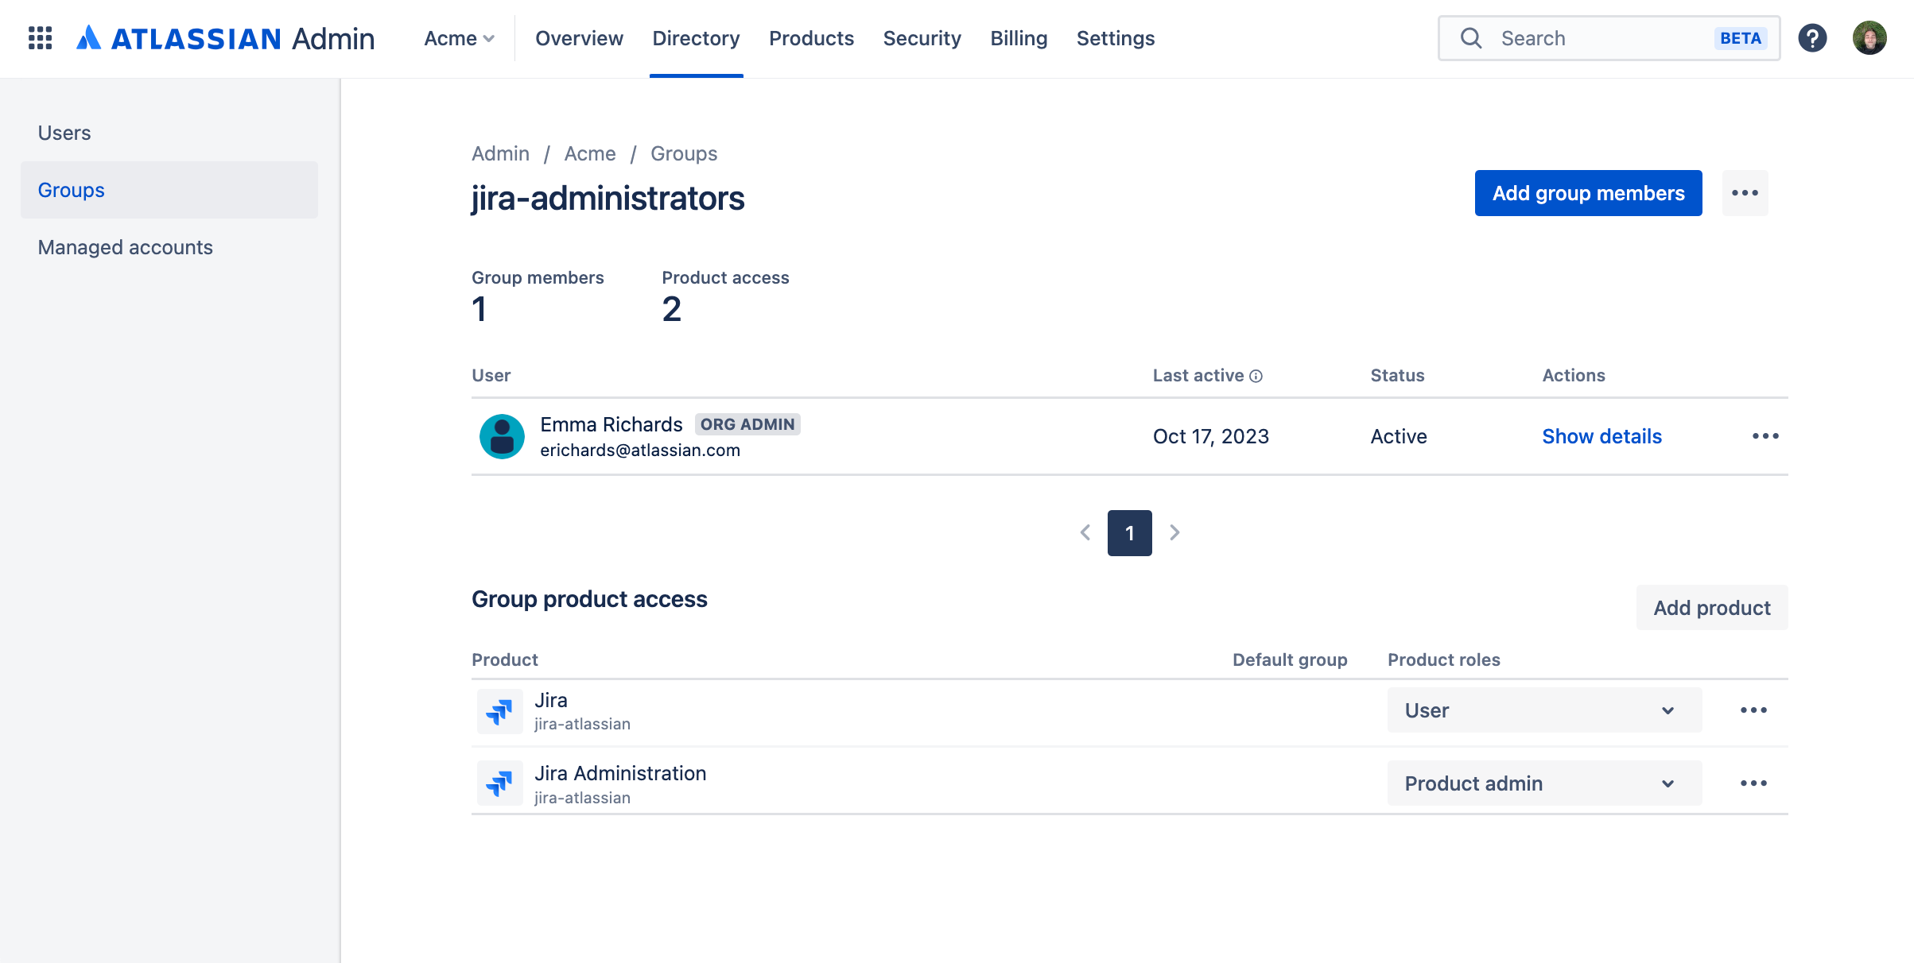Image resolution: width=1914 pixels, height=963 pixels.
Task: Expand the User role dropdown for Jira
Action: [1543, 710]
